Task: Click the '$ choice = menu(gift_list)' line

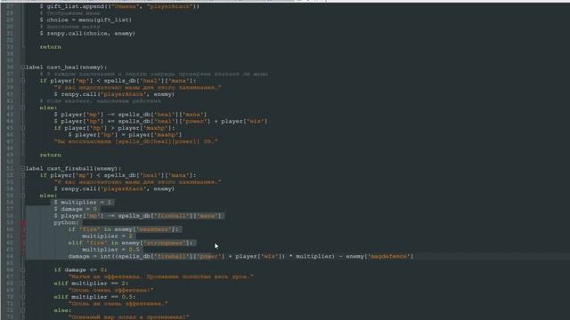Action: [85, 20]
